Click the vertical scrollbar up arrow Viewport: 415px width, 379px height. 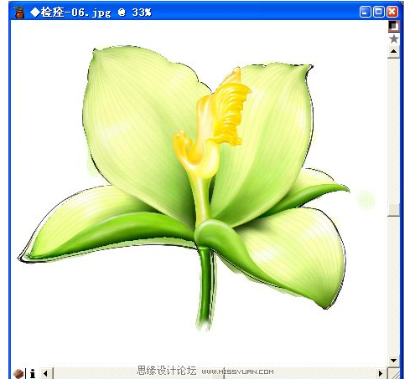click(x=393, y=52)
